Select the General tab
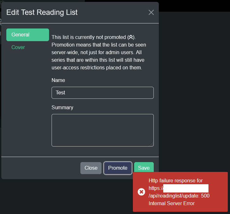The image size is (230, 214). tap(28, 35)
